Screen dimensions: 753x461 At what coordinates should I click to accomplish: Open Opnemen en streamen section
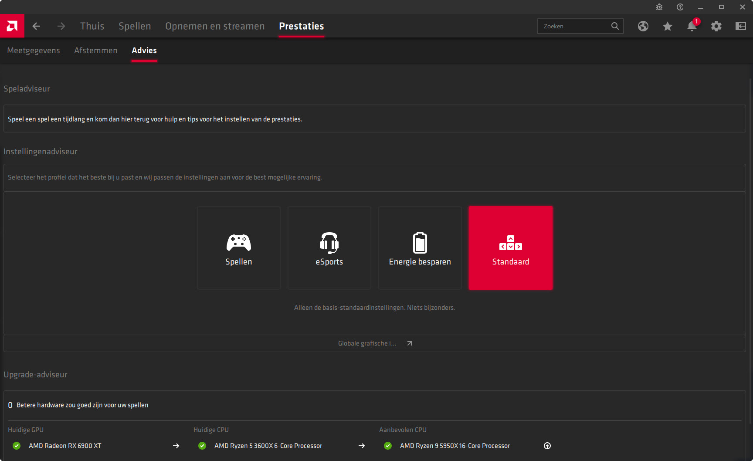click(x=215, y=26)
